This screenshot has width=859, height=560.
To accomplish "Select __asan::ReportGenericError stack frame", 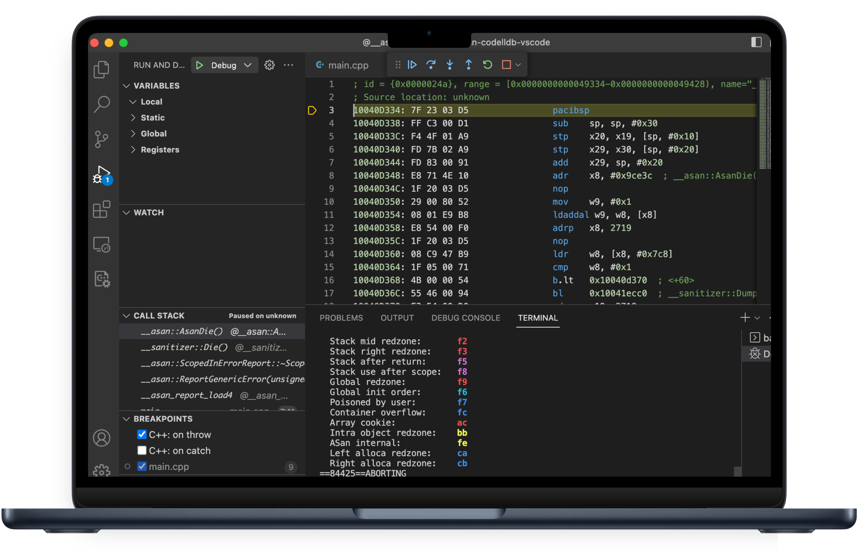I will pyautogui.click(x=212, y=379).
